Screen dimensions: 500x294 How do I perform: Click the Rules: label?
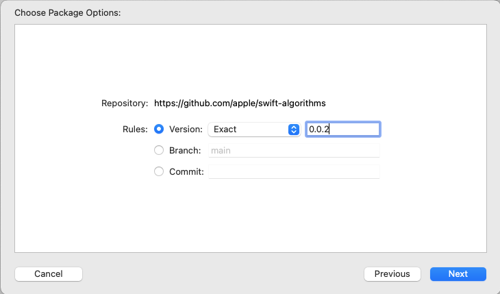click(x=135, y=130)
